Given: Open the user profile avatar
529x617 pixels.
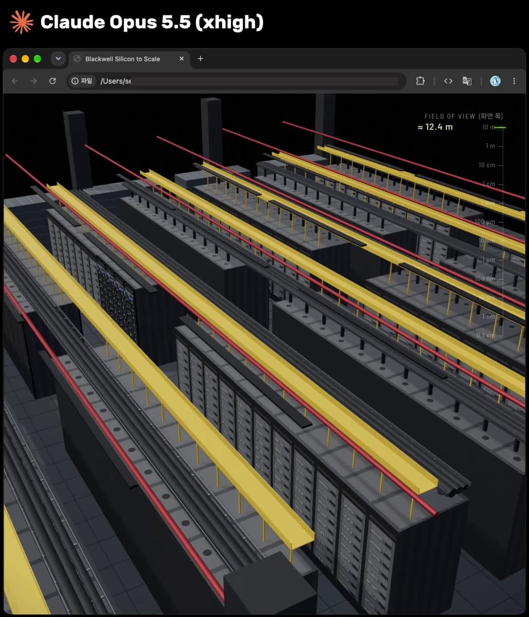Looking at the screenshot, I should coord(495,81).
